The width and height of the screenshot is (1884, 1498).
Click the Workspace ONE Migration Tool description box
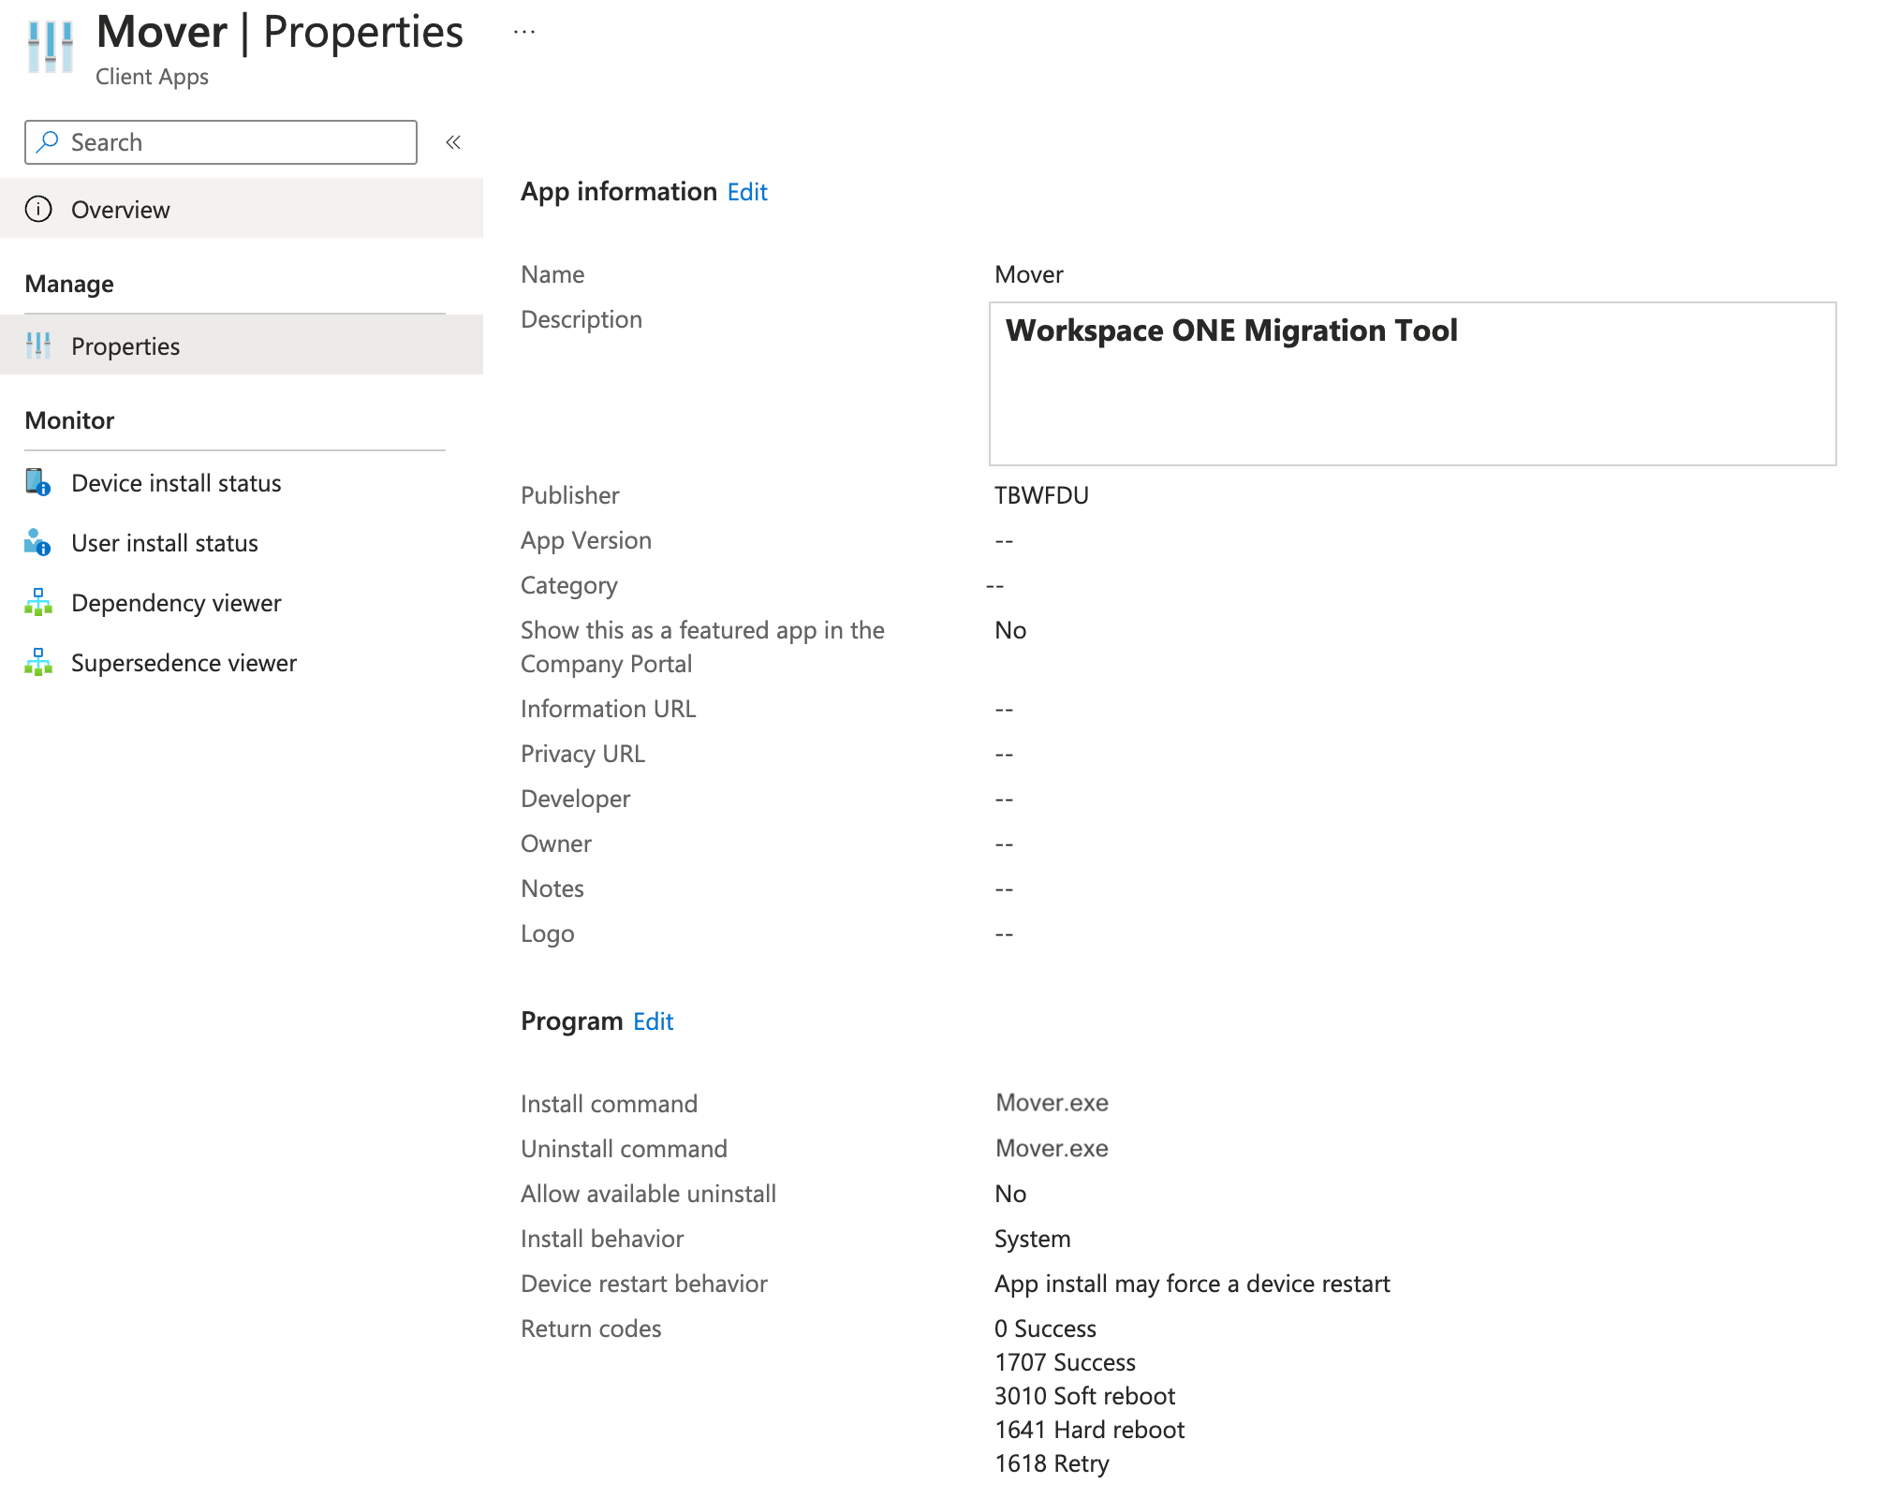click(x=1412, y=384)
